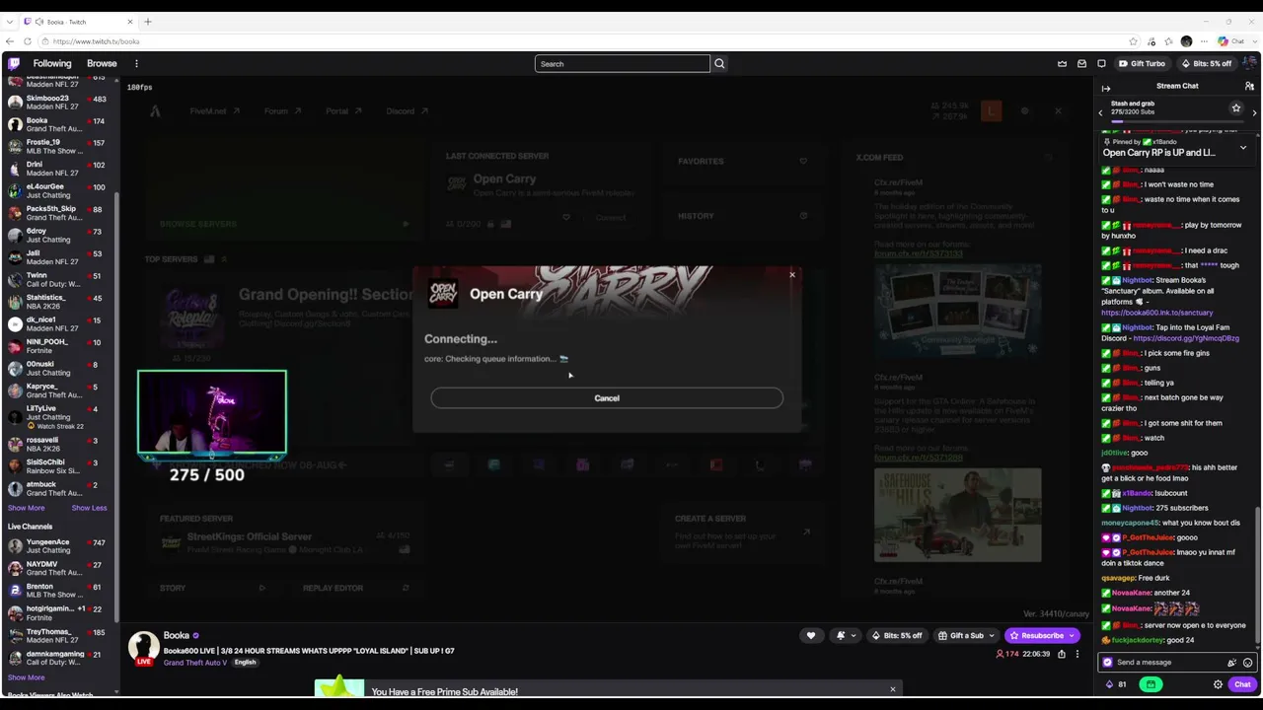Open the chat community users list
The height and width of the screenshot is (710, 1263).
pos(1249,87)
